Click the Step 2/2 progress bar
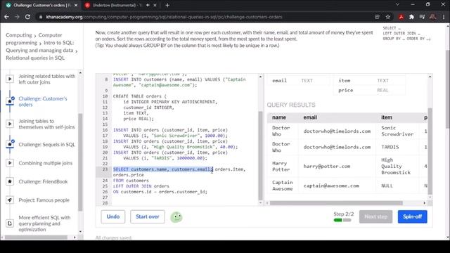The image size is (450, 253). click(x=342, y=220)
